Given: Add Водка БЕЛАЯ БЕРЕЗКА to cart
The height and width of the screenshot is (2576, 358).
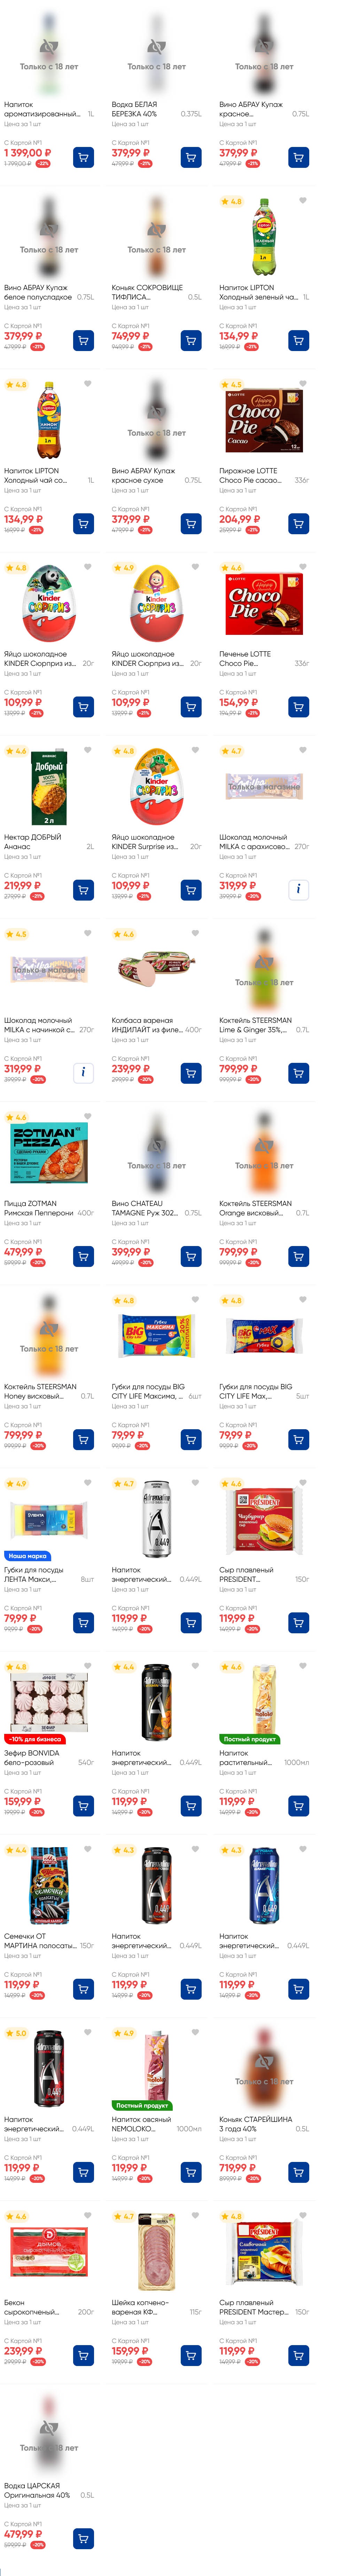Looking at the screenshot, I should pos(191,157).
